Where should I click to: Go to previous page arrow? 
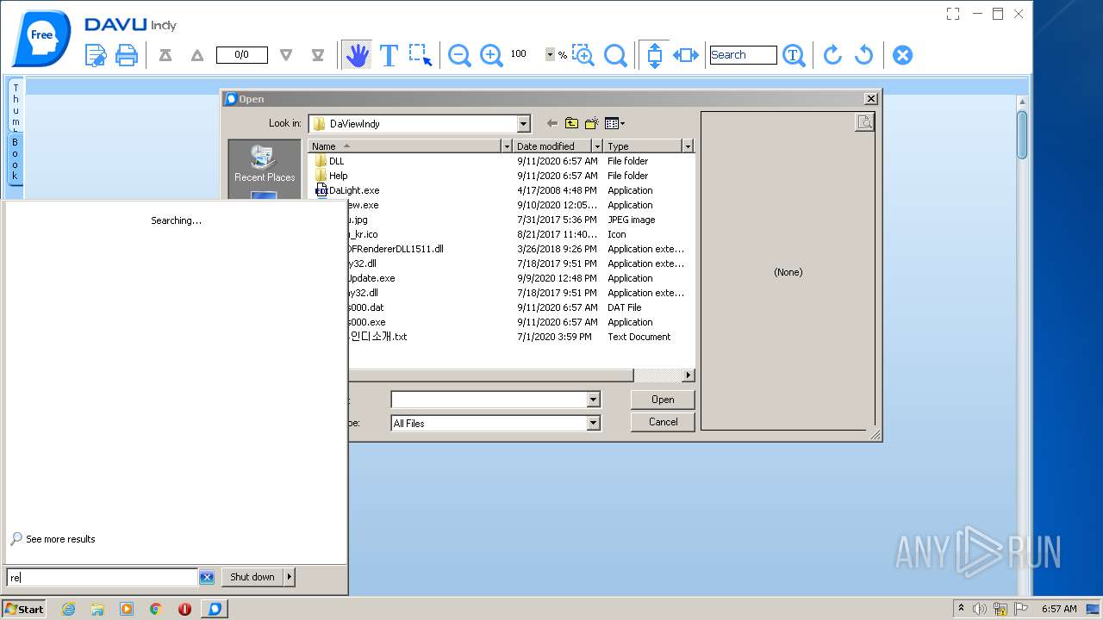click(197, 55)
